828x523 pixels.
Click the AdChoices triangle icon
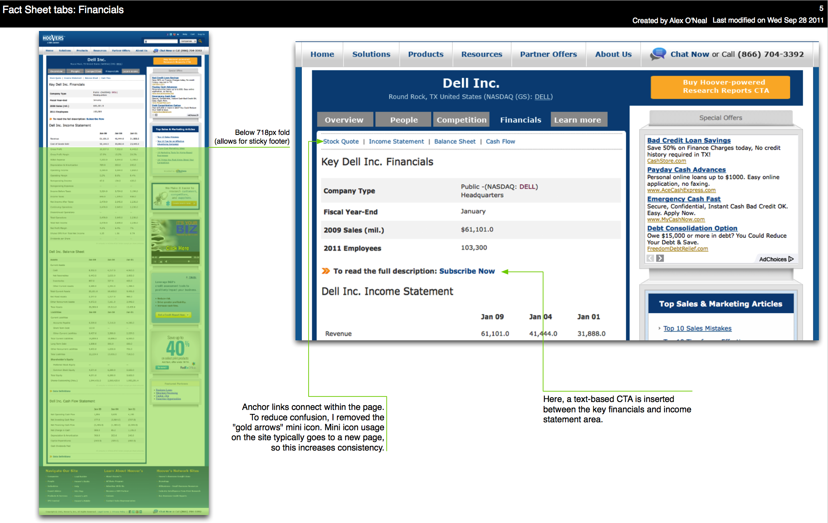click(x=791, y=259)
